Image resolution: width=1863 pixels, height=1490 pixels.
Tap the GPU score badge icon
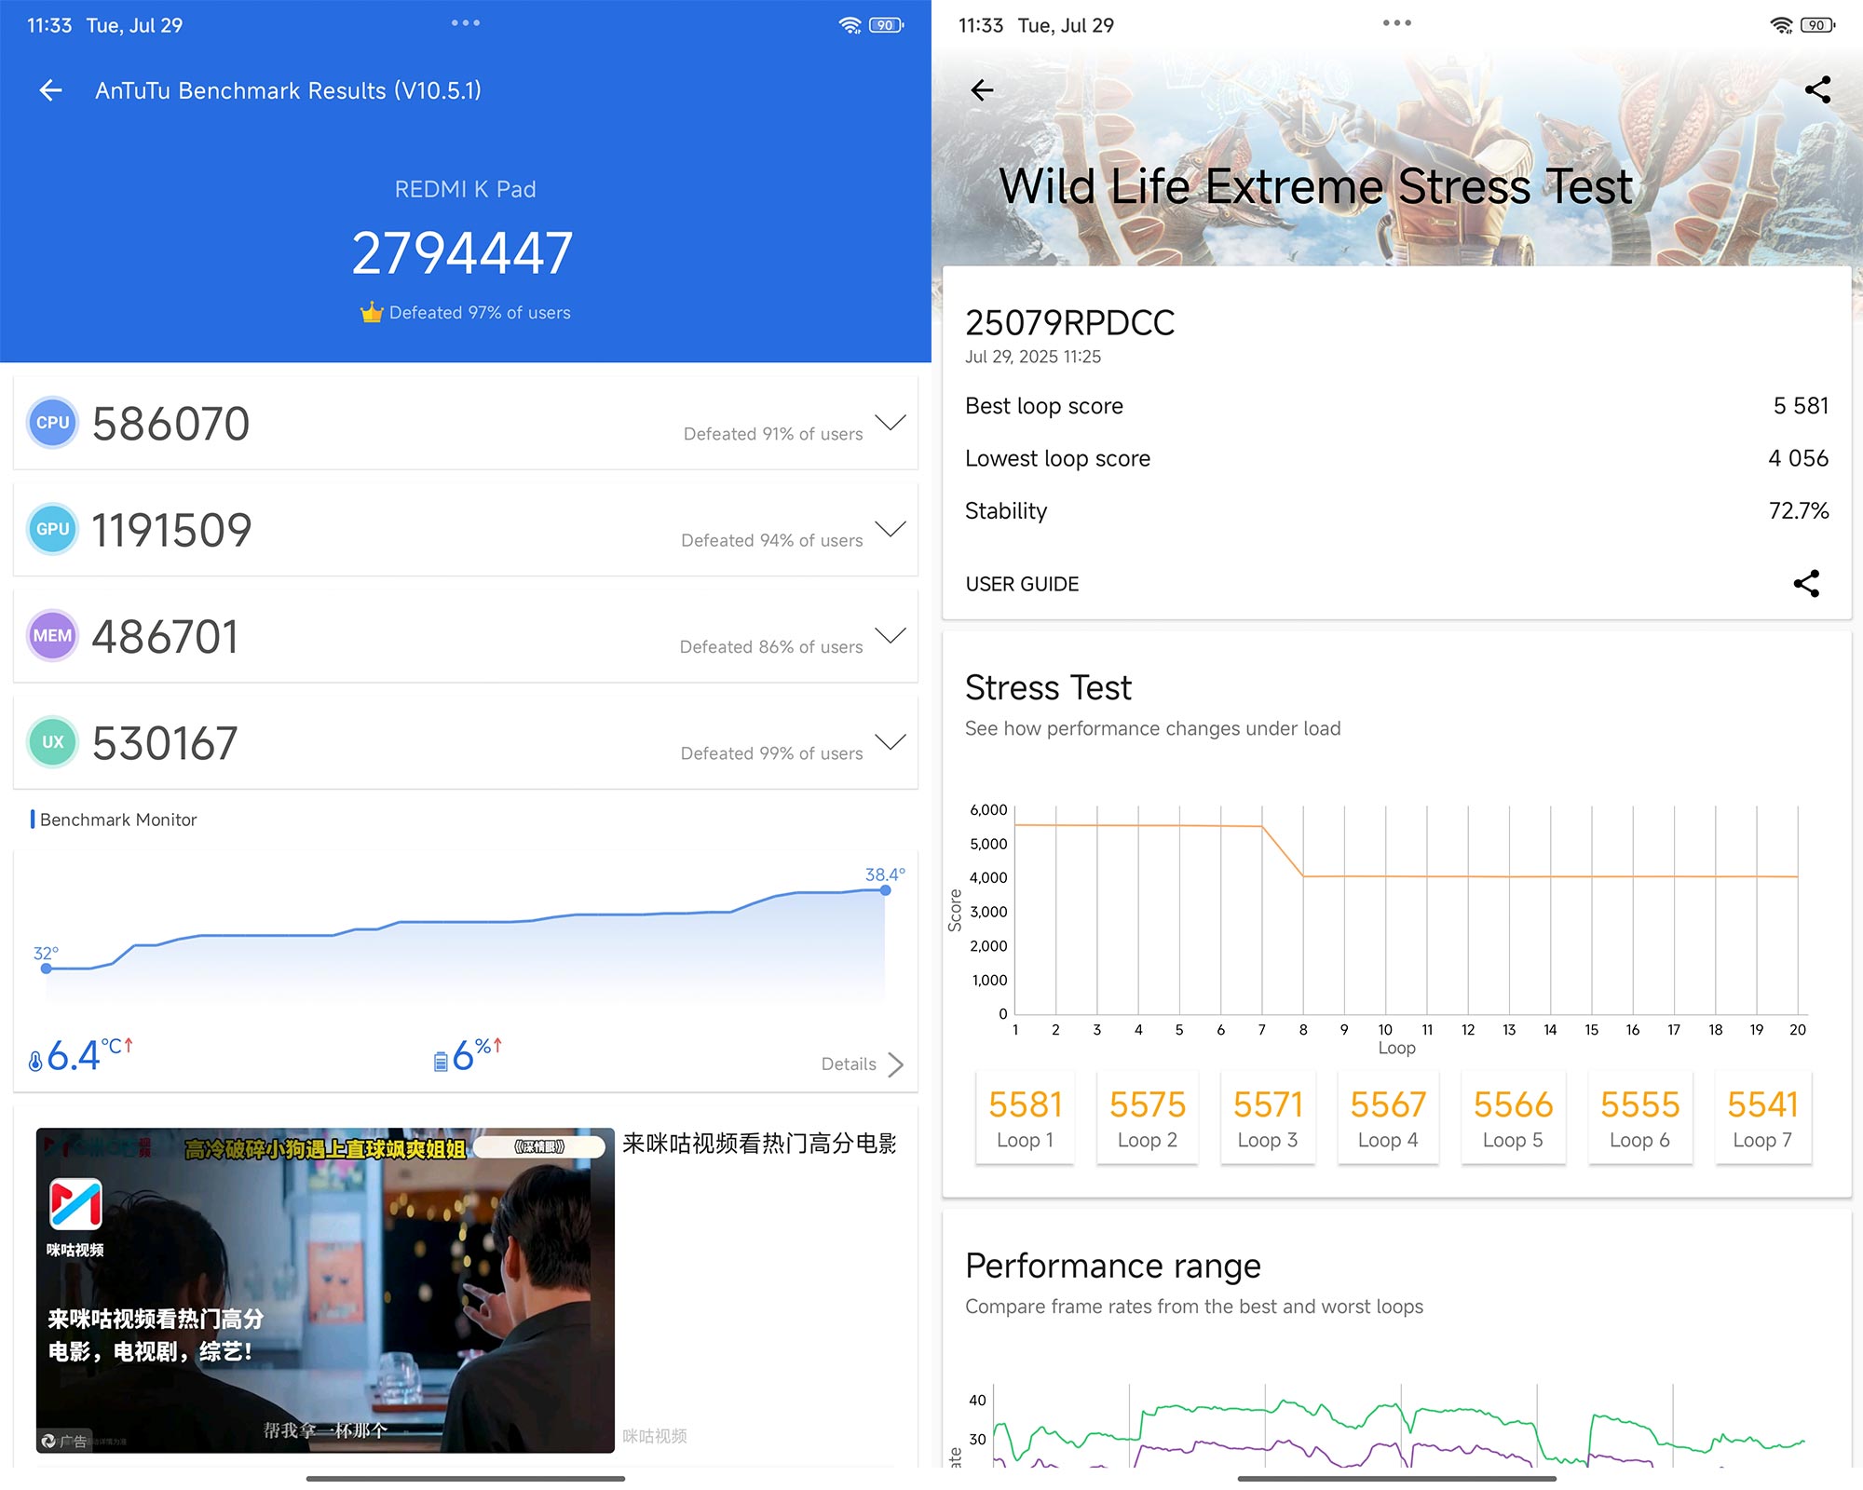(x=52, y=529)
